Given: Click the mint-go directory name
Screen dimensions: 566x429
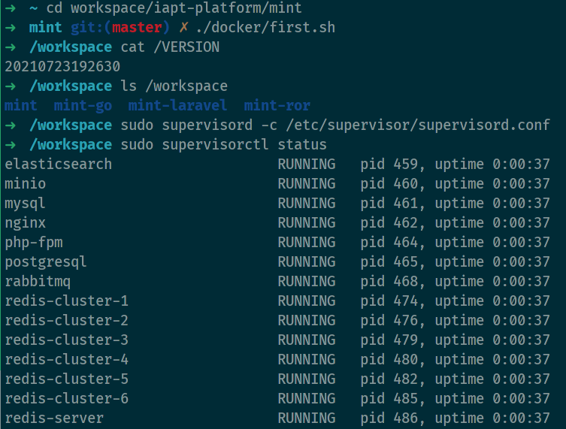Looking at the screenshot, I should click(x=83, y=106).
